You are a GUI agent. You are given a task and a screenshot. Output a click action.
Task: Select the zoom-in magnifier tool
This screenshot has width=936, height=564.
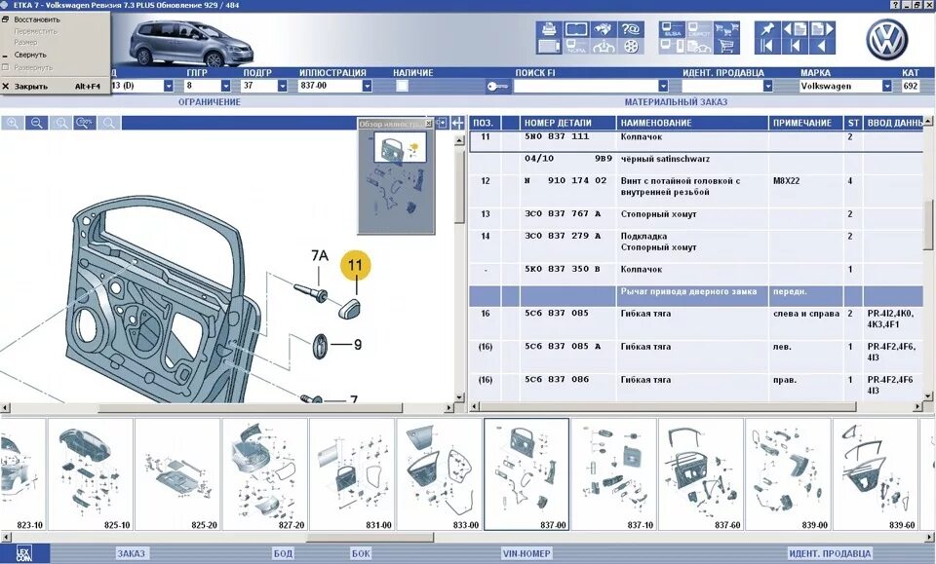click(12, 123)
